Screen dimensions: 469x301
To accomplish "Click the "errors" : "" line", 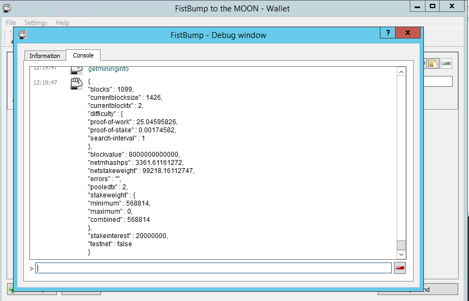I will point(104,179).
